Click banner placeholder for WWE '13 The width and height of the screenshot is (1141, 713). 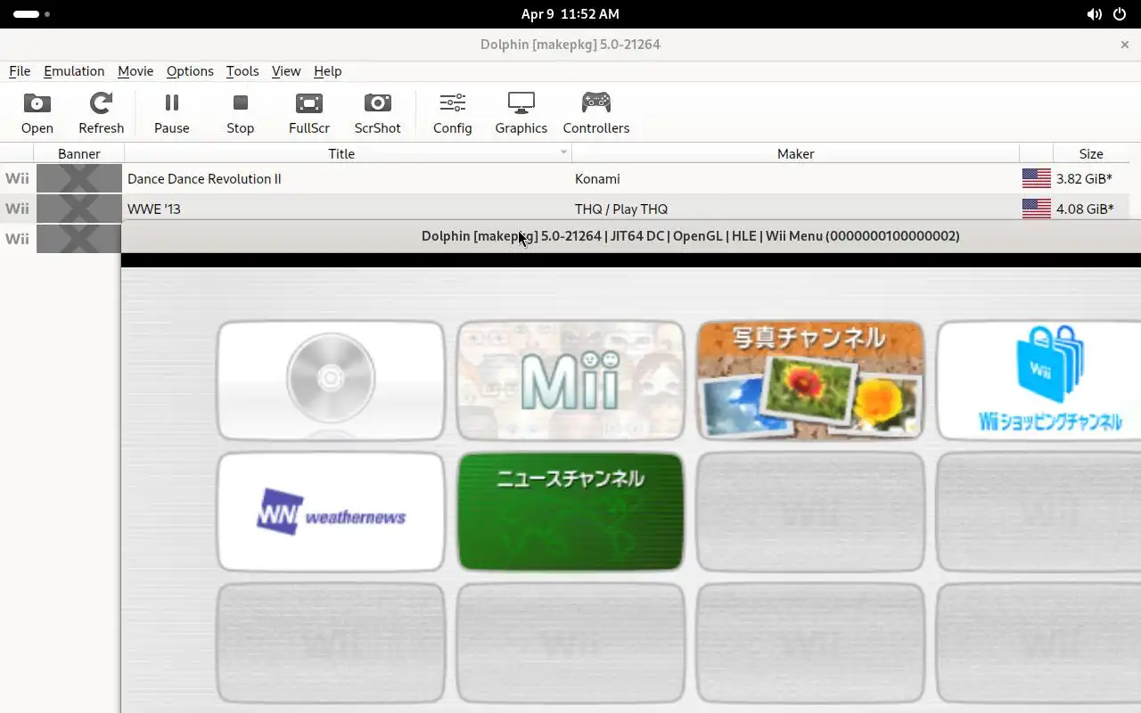coord(79,209)
